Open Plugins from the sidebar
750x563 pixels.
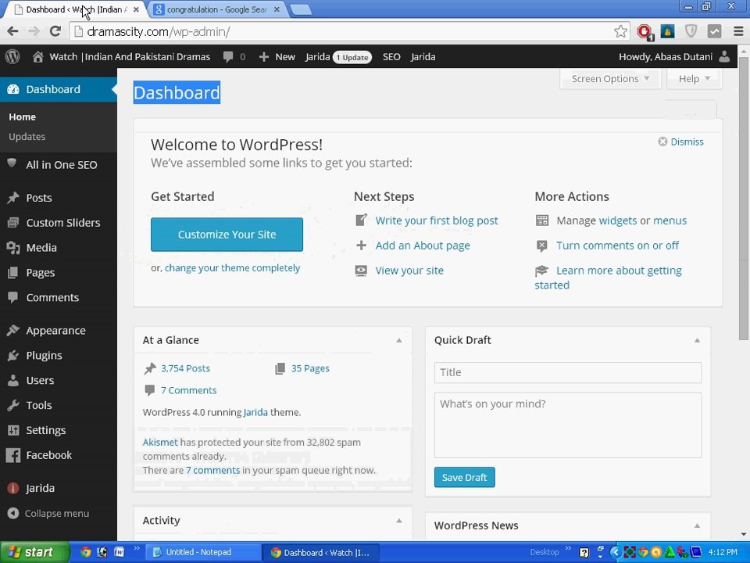click(x=59, y=355)
